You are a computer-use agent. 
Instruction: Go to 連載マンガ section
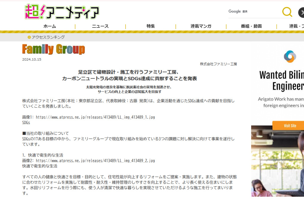201,26
